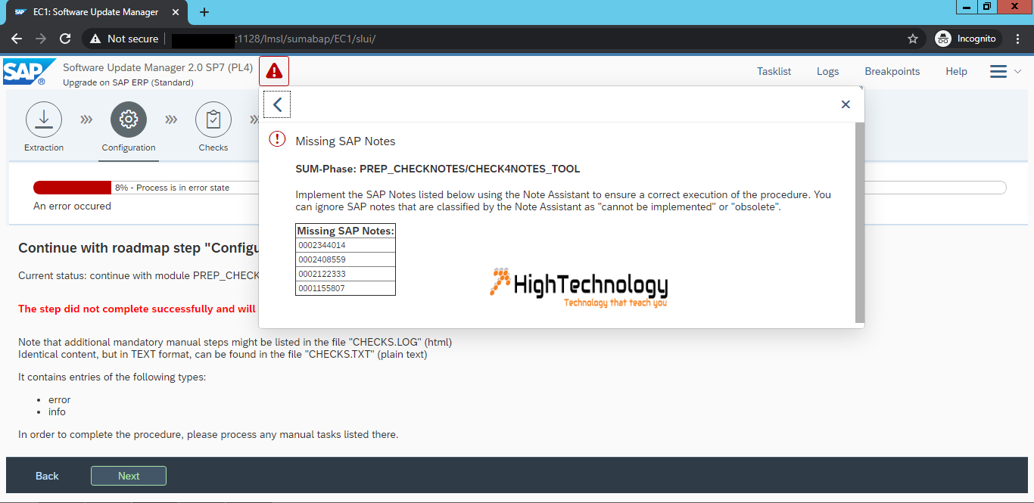Open a new browser tab
The image size is (1034, 503).
(x=204, y=12)
